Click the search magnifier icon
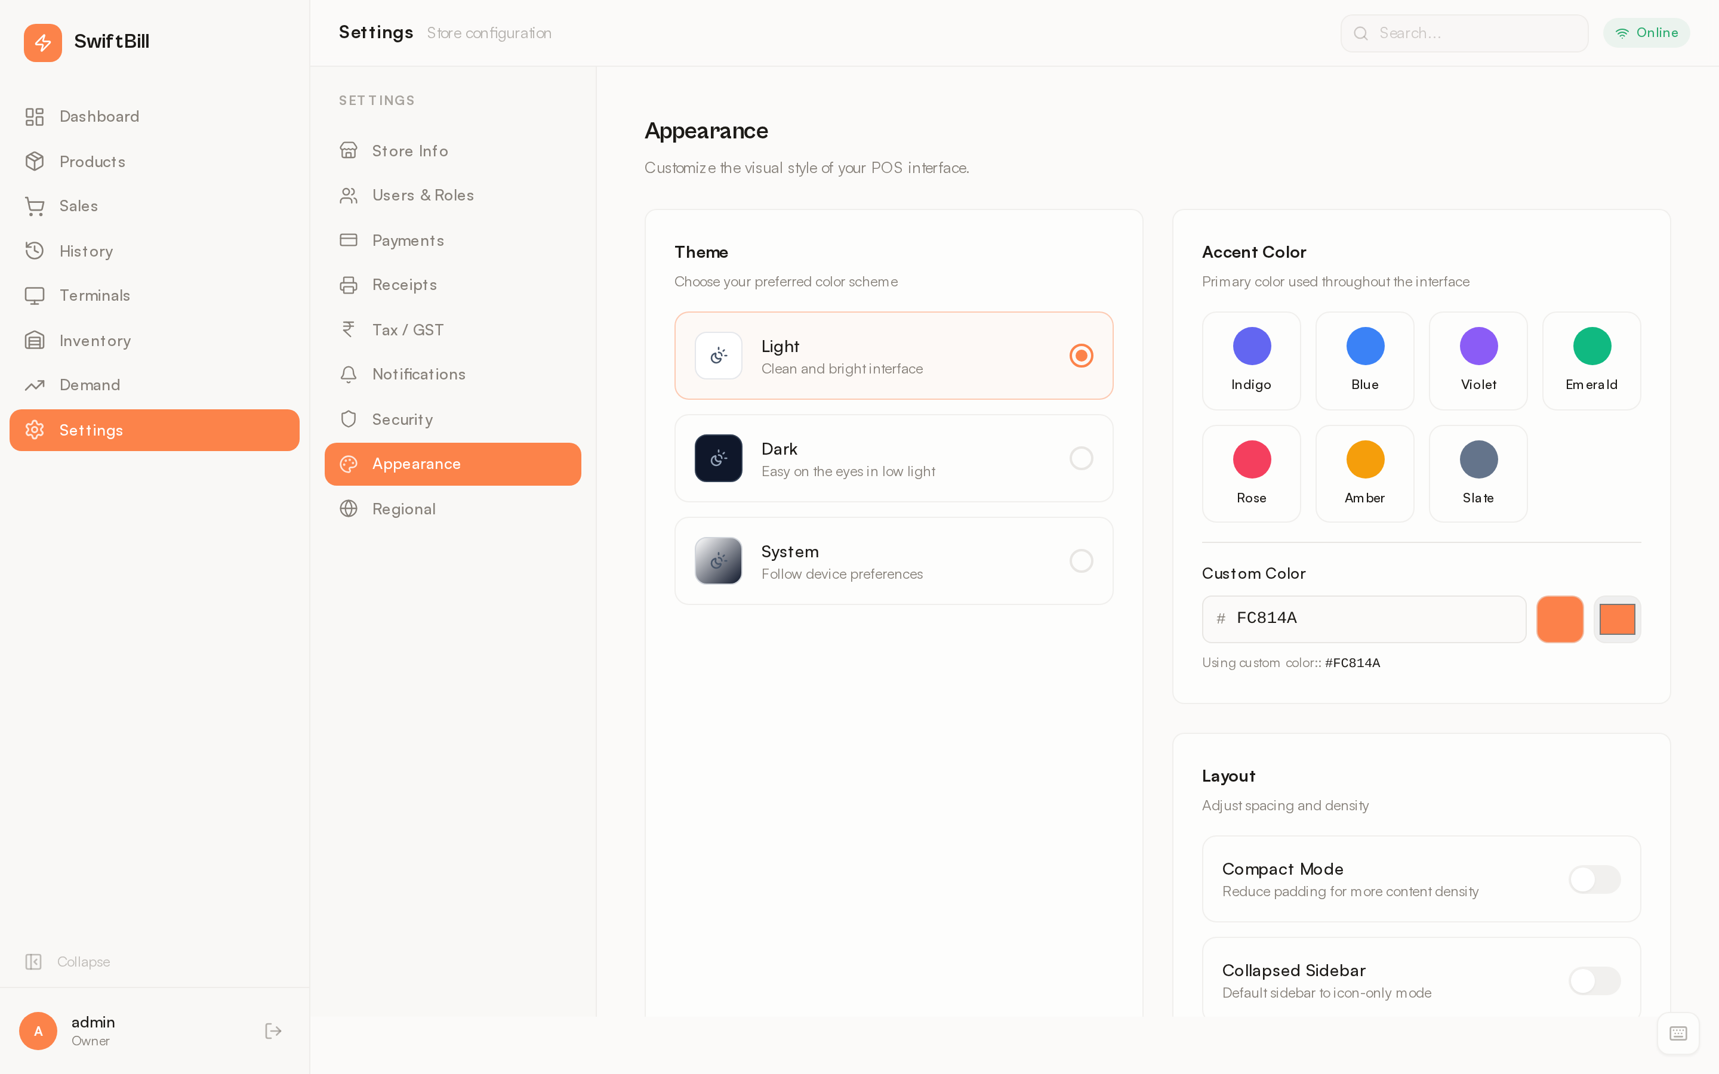The width and height of the screenshot is (1719, 1074). point(1360,33)
